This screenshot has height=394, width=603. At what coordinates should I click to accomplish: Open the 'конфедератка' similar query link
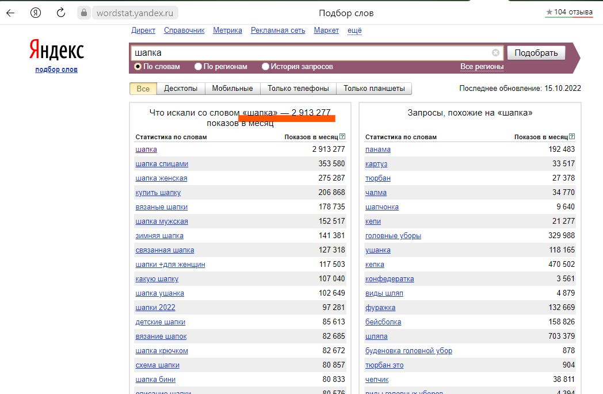[390, 279]
